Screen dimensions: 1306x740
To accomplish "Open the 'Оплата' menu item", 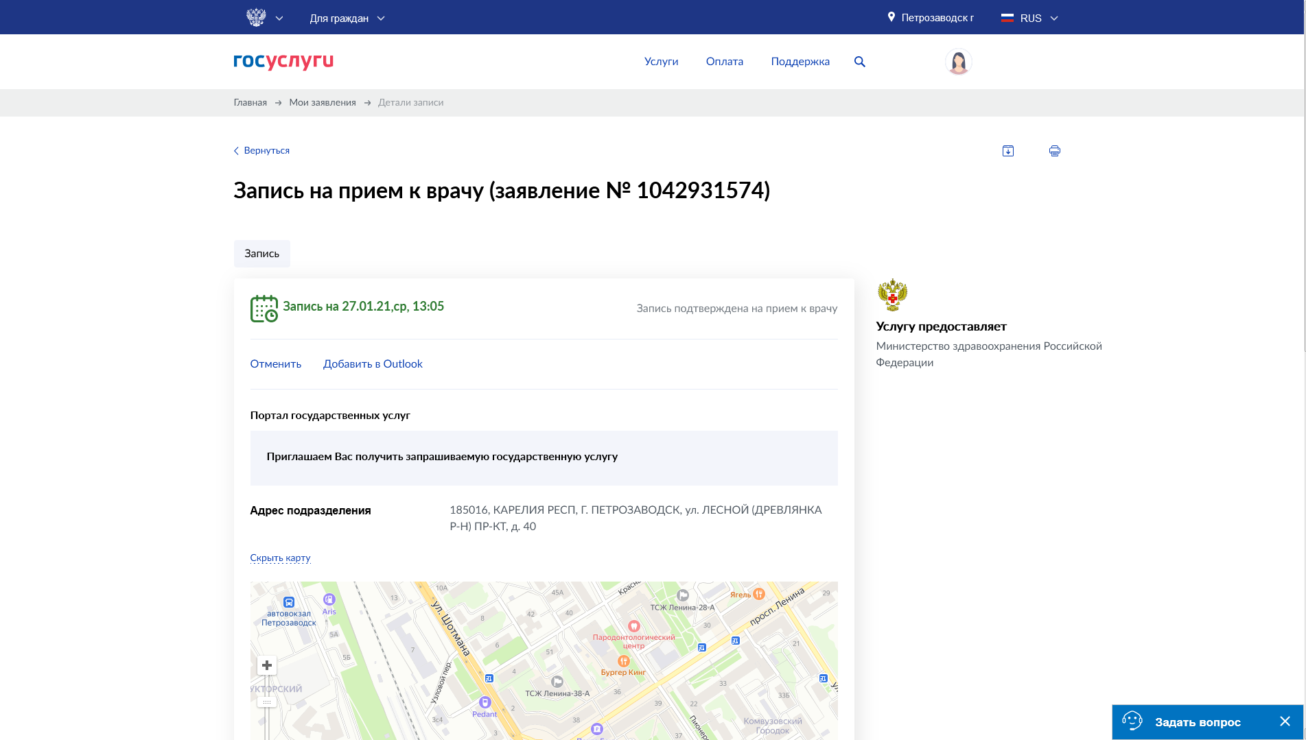I will [x=725, y=62].
